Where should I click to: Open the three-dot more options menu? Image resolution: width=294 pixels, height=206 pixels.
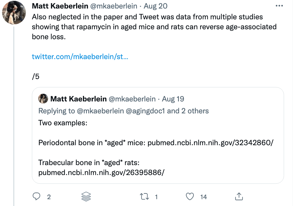pos(279,6)
